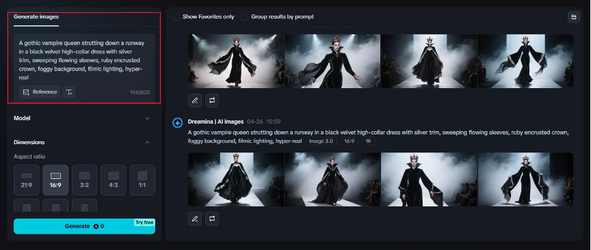Switch to Generate images tab
Screen dimensions: 591x250
click(x=36, y=17)
